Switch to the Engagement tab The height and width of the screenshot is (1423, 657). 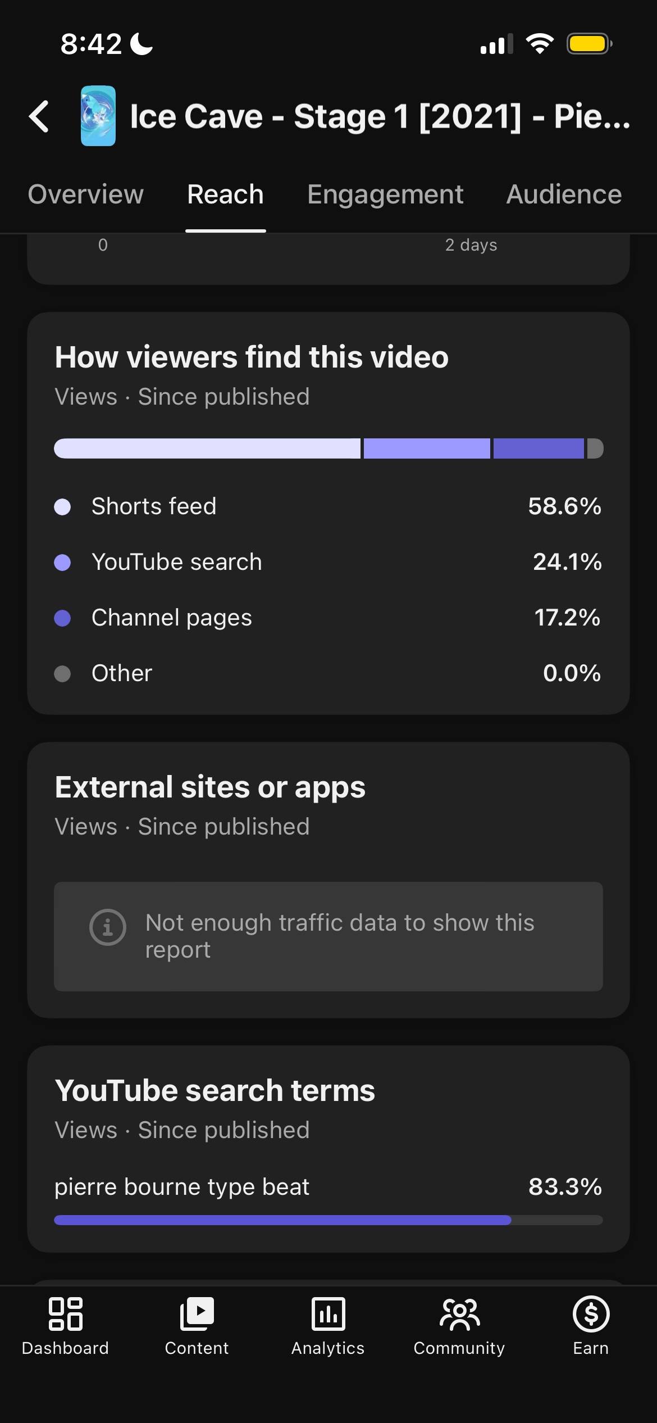(x=385, y=194)
